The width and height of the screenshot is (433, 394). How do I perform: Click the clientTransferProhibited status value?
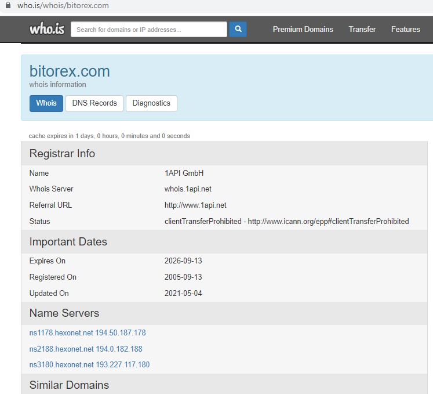[x=287, y=222]
